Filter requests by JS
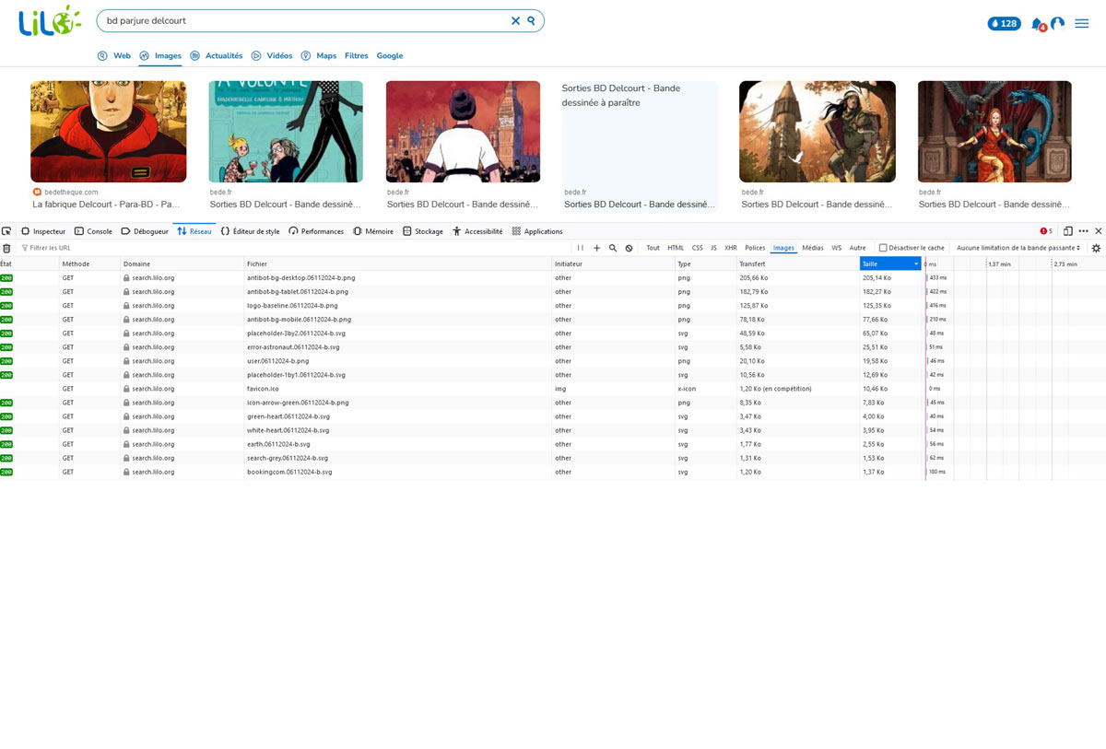 pyautogui.click(x=713, y=248)
